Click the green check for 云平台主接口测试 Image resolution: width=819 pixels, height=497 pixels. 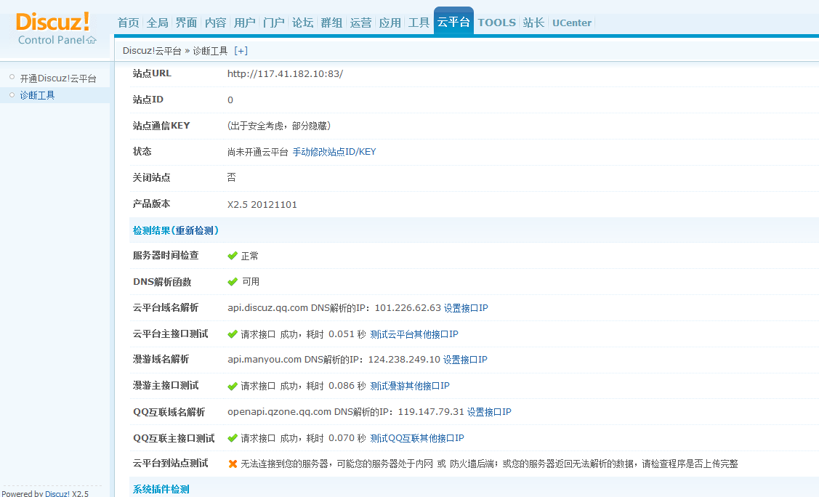(x=233, y=334)
